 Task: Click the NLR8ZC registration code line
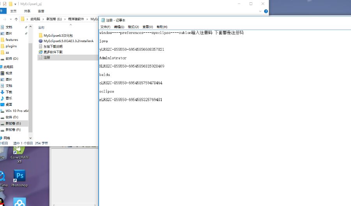tap(132, 66)
